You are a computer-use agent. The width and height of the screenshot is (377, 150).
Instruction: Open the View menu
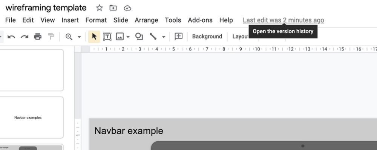tap(48, 20)
